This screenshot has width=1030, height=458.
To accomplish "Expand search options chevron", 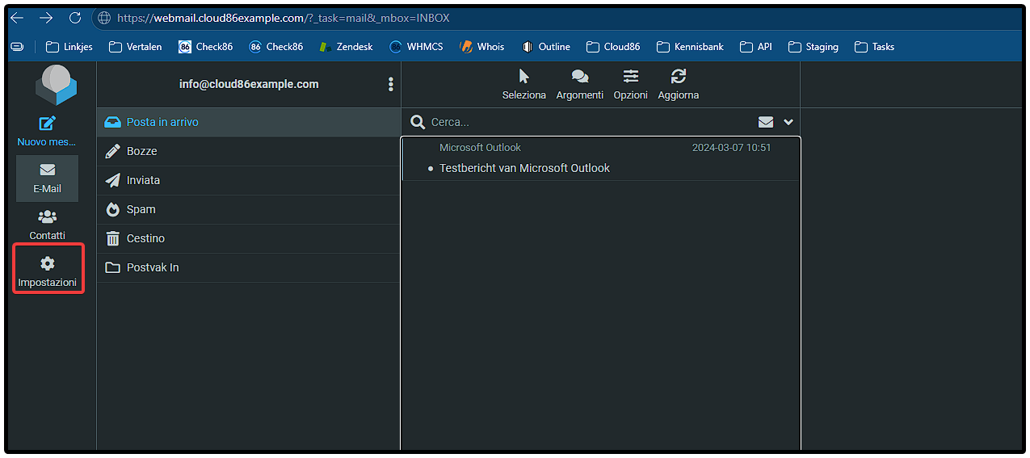I will 788,122.
